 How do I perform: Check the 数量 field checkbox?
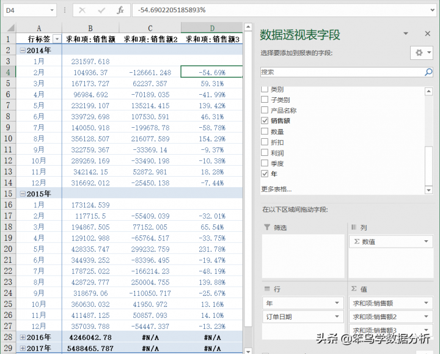point(265,131)
